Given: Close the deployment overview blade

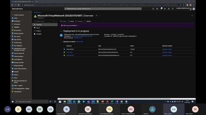Looking at the screenshot, I should [192, 16].
